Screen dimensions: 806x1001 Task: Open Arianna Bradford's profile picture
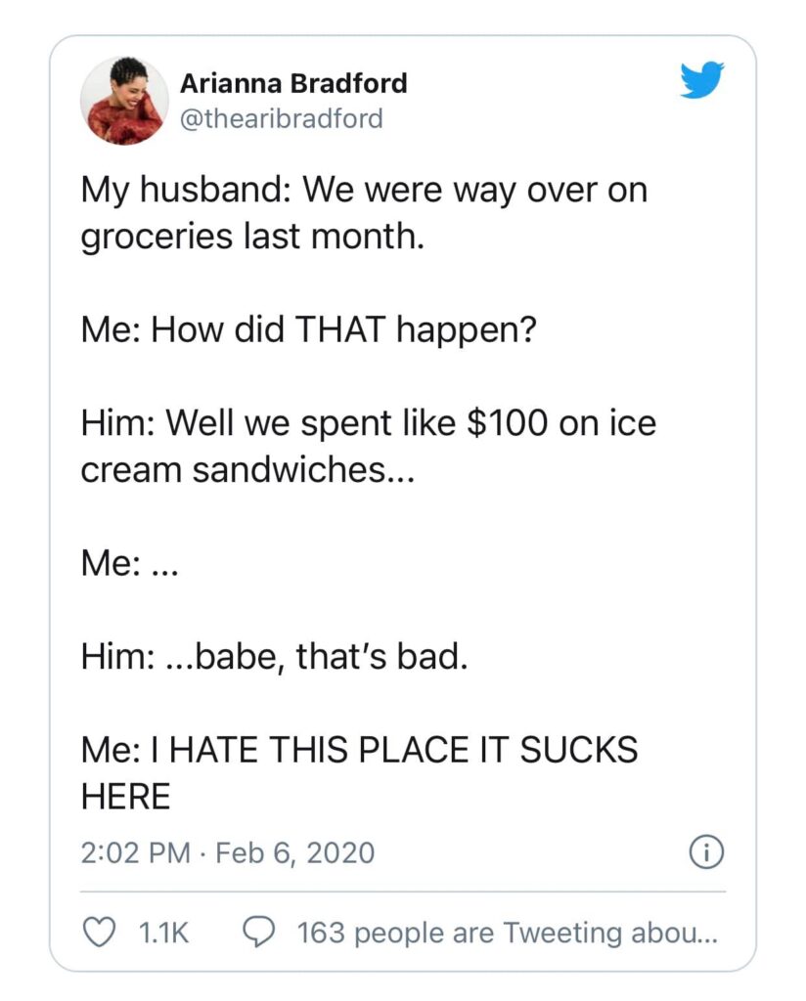[x=124, y=101]
